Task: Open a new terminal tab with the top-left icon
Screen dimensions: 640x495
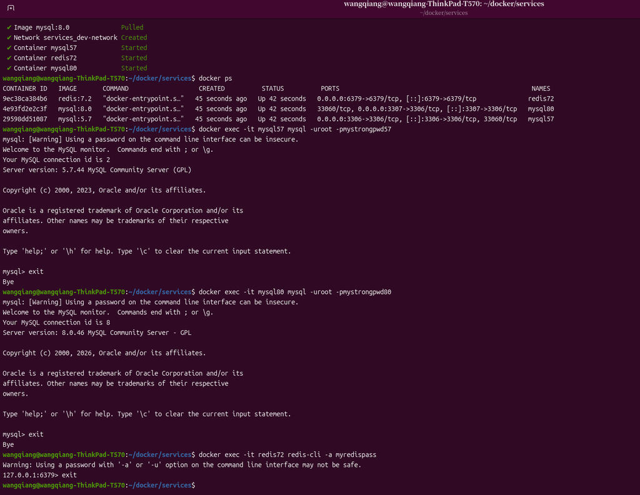Action: (11, 7)
